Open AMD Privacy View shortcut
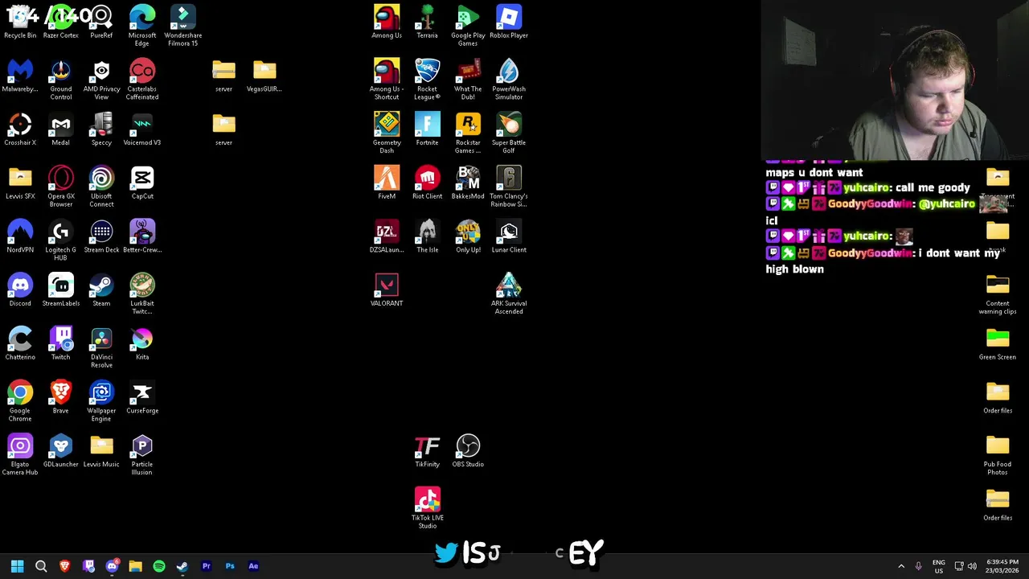Image resolution: width=1029 pixels, height=579 pixels. click(101, 80)
